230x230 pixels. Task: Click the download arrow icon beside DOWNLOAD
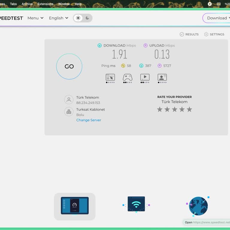100,46
